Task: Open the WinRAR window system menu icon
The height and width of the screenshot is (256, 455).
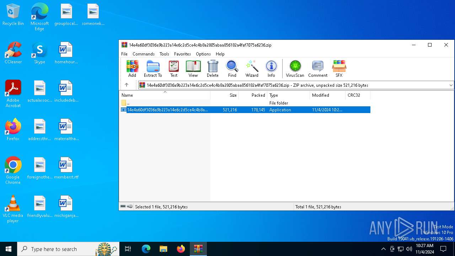Action: click(x=124, y=45)
